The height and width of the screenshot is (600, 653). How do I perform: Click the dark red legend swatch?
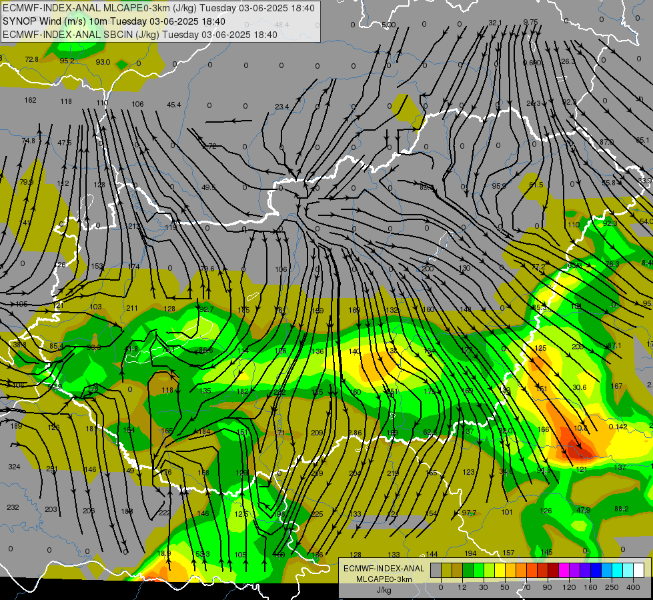pyautogui.click(x=553, y=570)
